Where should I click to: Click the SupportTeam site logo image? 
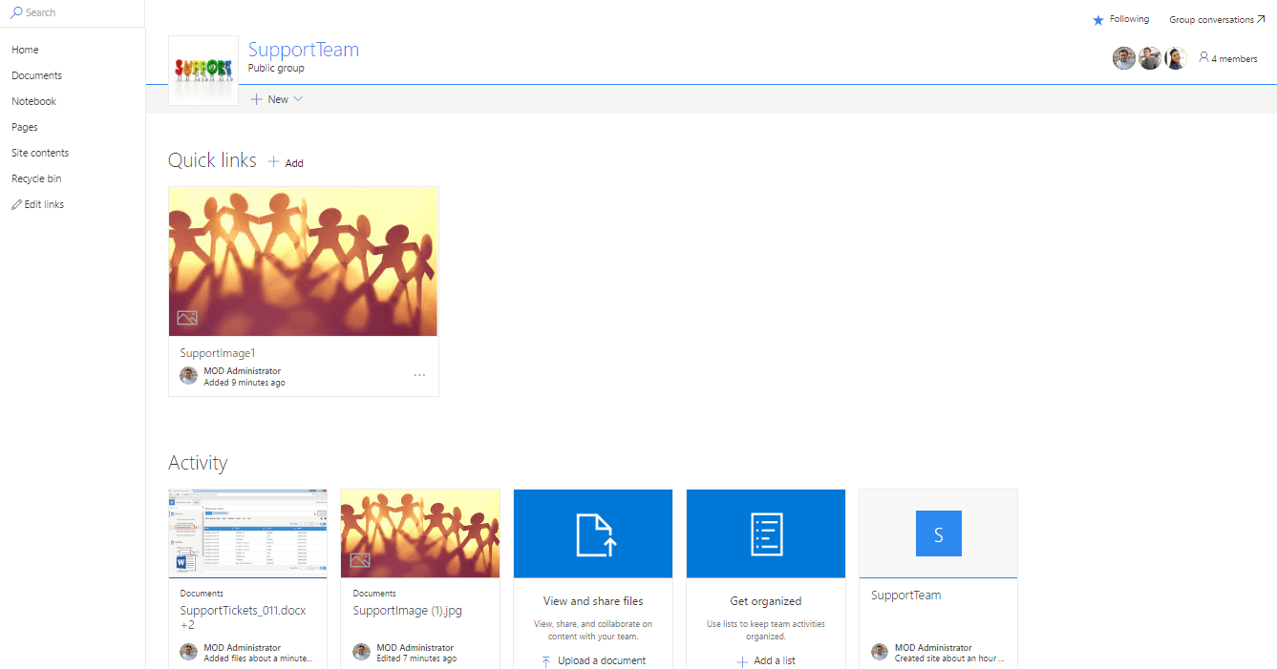click(x=203, y=71)
